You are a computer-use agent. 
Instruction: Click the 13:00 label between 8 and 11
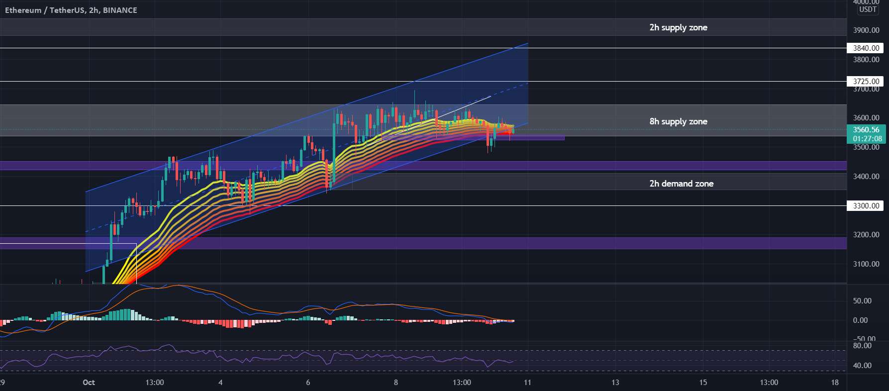[462, 383]
